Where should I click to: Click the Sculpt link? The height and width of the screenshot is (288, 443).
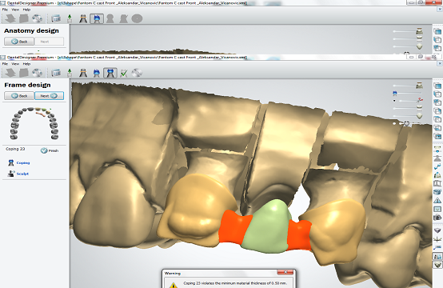(x=22, y=174)
